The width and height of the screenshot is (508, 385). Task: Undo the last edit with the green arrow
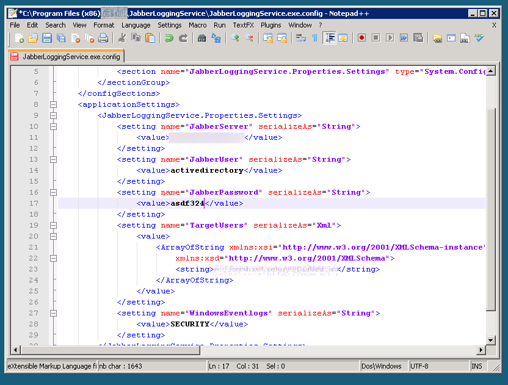(x=169, y=38)
